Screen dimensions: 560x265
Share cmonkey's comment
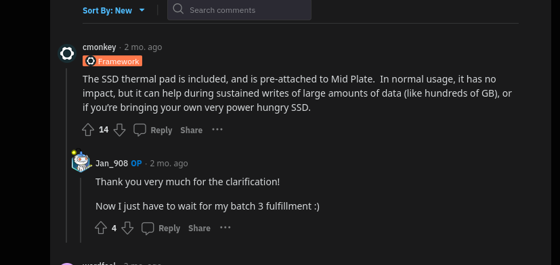click(192, 130)
